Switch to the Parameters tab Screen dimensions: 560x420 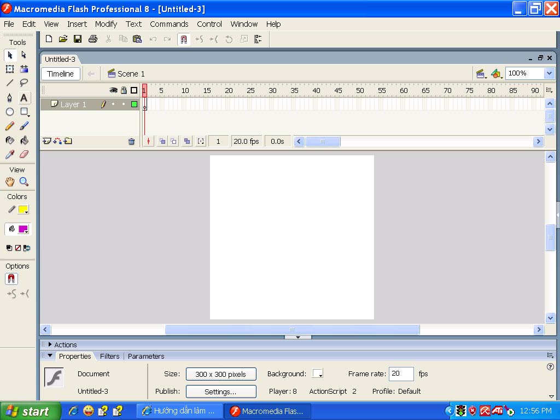pos(146,356)
